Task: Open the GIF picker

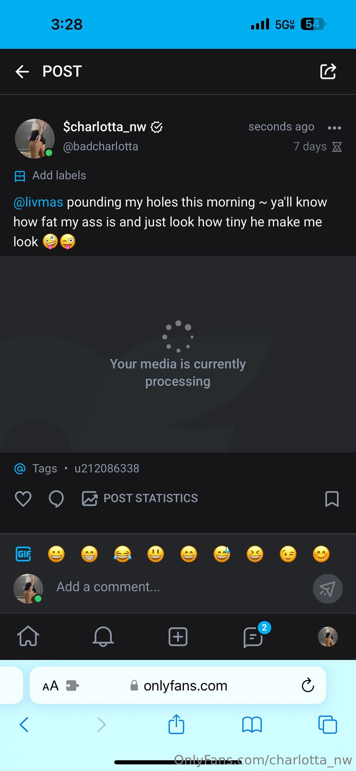Action: (x=23, y=554)
